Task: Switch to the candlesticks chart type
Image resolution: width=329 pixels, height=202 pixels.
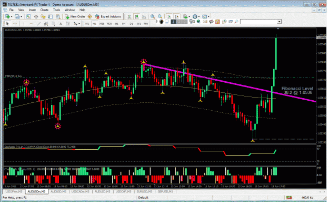Action: pyautogui.click(x=137, y=16)
